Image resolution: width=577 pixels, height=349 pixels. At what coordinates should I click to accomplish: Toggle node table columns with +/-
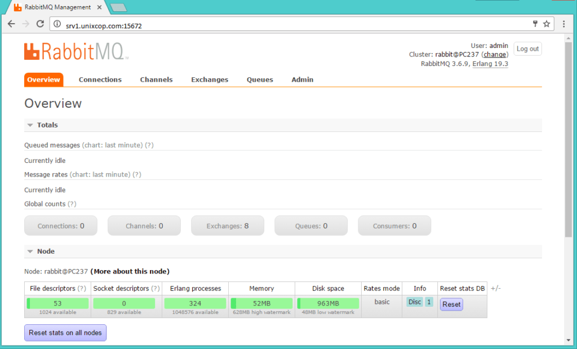496,288
